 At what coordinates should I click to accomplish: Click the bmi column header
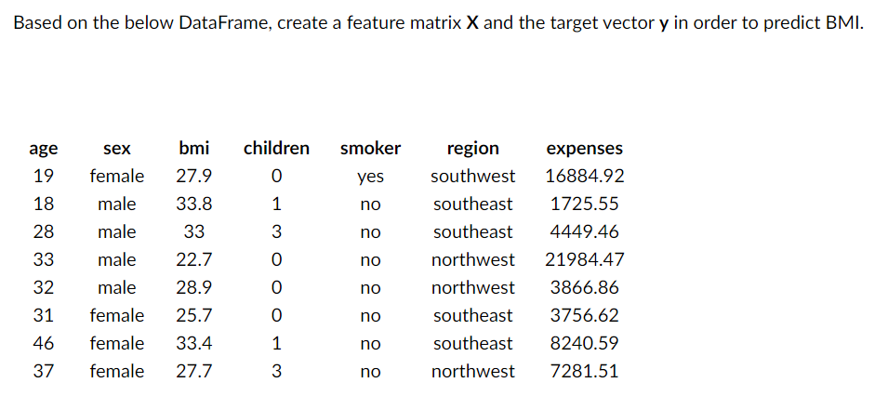tap(193, 148)
